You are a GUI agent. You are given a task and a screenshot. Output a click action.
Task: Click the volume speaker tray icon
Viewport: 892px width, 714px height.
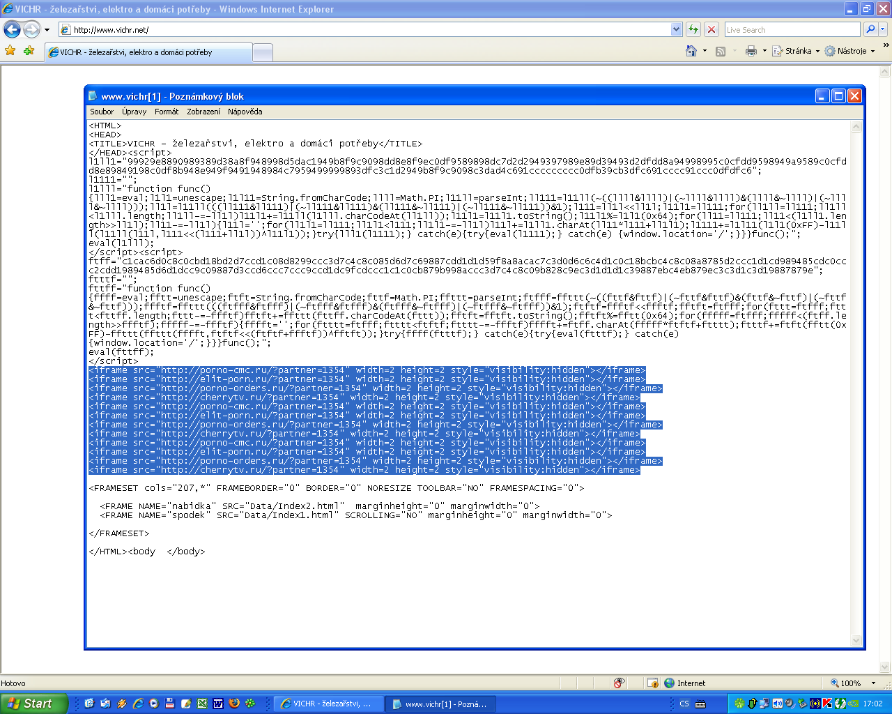pyautogui.click(x=790, y=704)
